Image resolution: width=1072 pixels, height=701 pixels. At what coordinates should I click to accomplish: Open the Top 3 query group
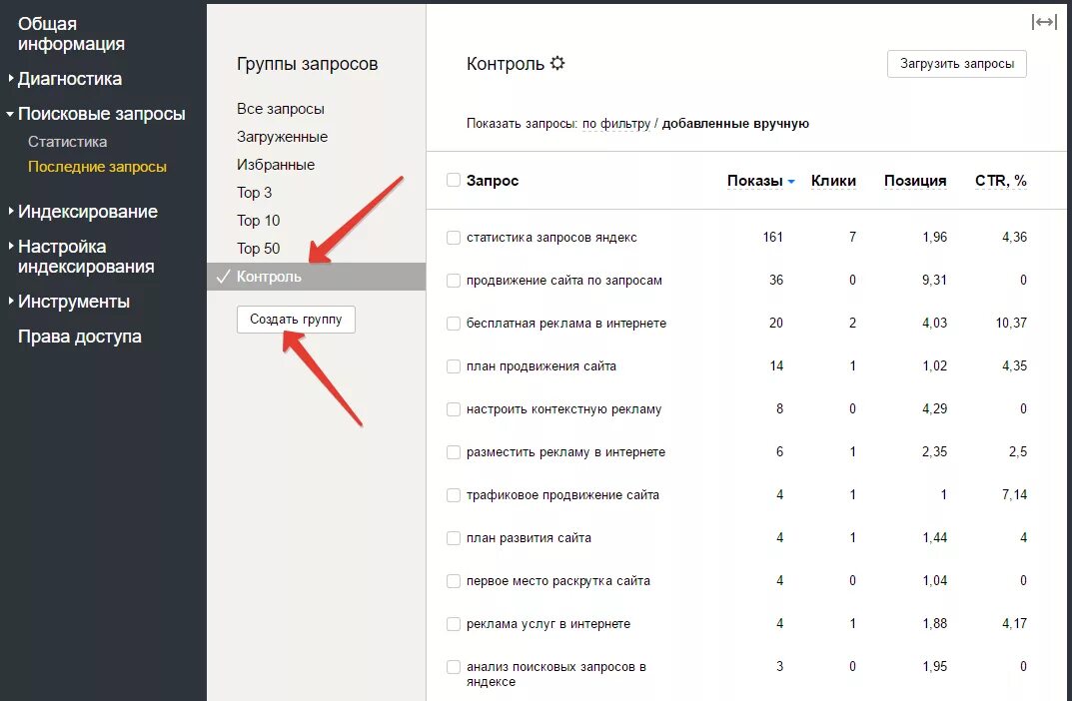[x=255, y=193]
